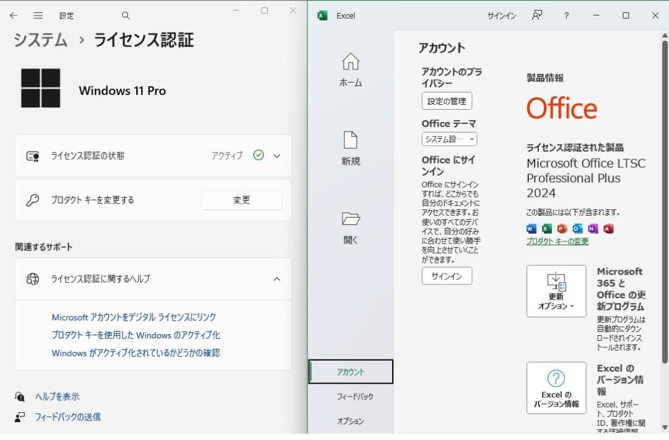The height and width of the screenshot is (440, 669).
Task: Open search in Settings window
Action: pyautogui.click(x=125, y=15)
